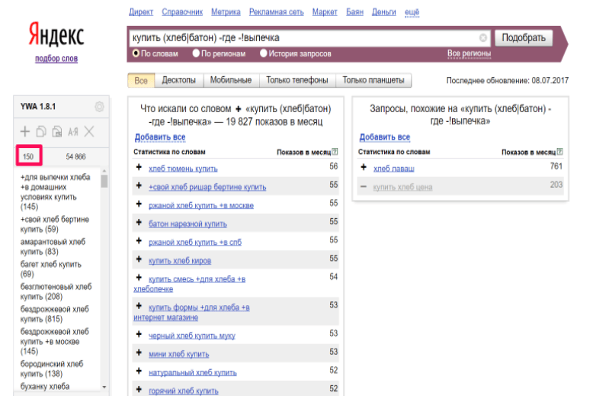Add 'ржаной хлеб купить +в москве' via plus
This screenshot has width=593, height=415.
(139, 204)
